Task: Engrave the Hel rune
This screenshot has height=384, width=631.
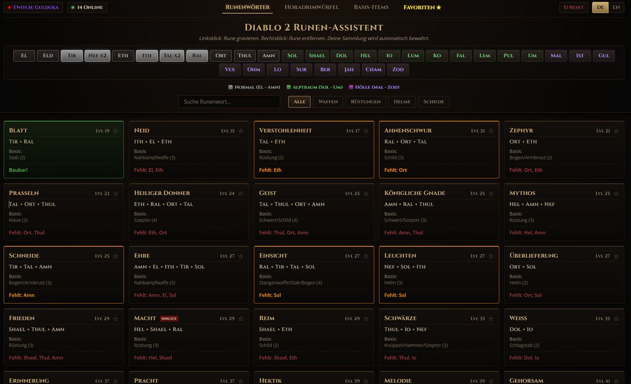Action: point(365,55)
